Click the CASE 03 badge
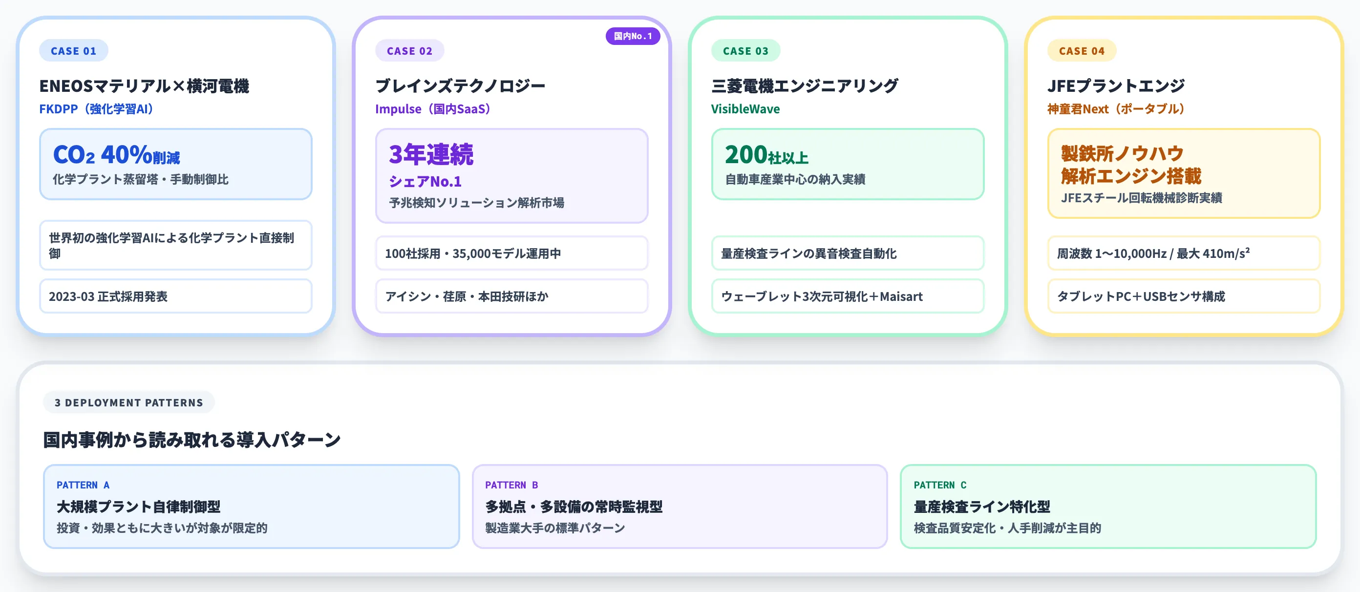 (745, 51)
